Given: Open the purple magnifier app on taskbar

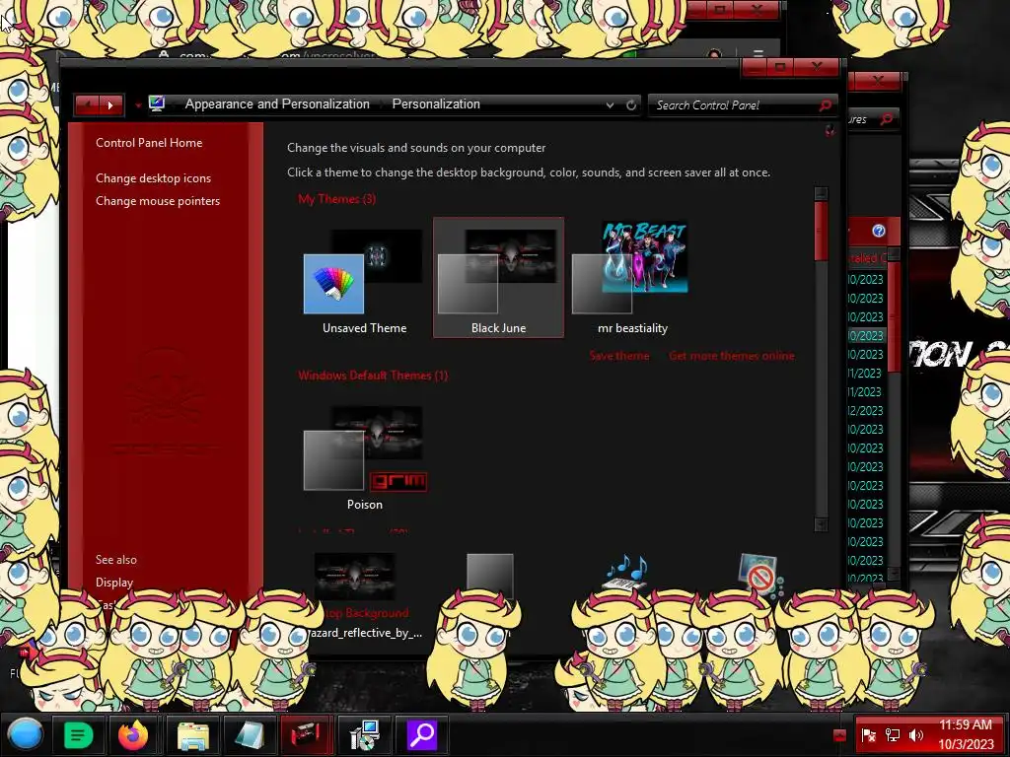Looking at the screenshot, I should pos(422,734).
